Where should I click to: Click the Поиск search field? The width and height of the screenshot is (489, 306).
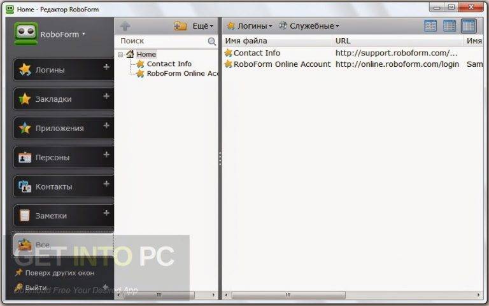[x=162, y=41]
